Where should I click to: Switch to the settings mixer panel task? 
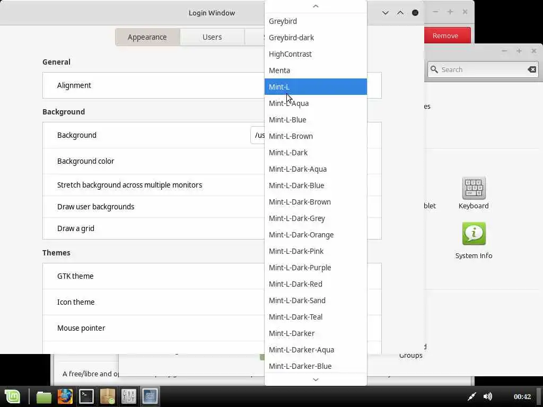(x=129, y=396)
